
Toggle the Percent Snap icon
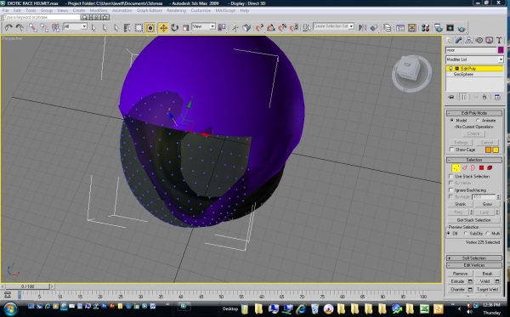282,28
